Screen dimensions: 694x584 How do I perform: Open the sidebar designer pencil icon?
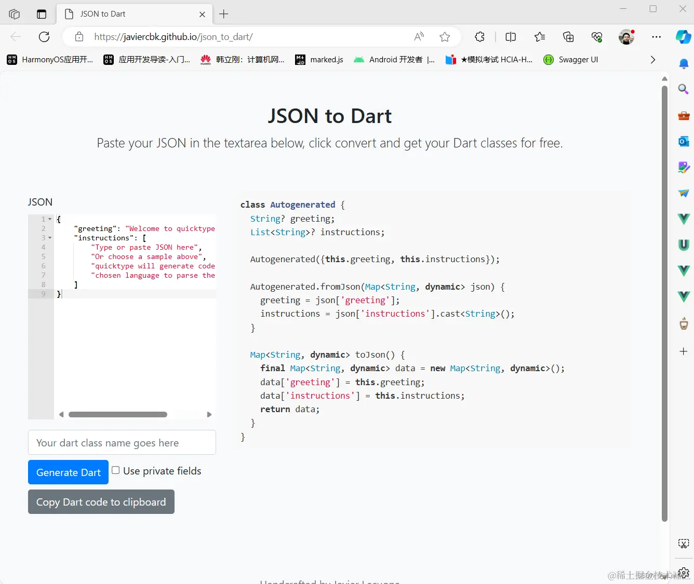pyautogui.click(x=684, y=167)
